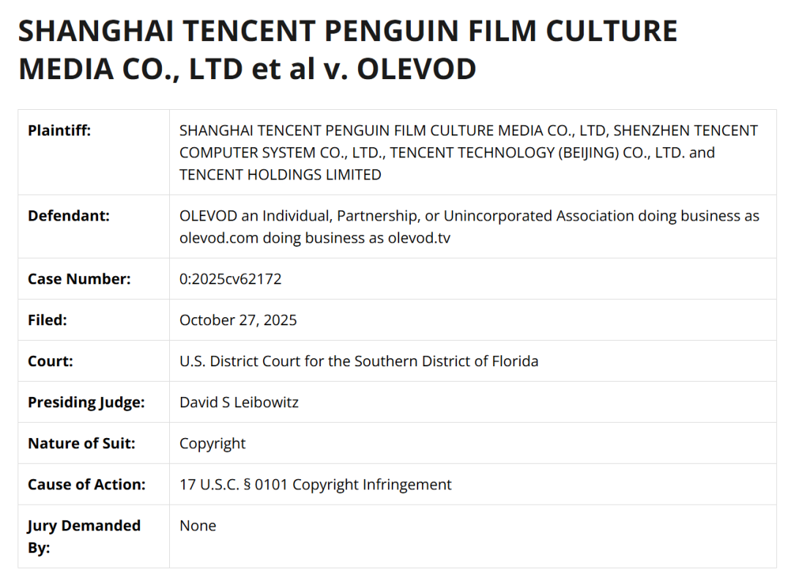Open the Southern District of Florida court

click(358, 361)
